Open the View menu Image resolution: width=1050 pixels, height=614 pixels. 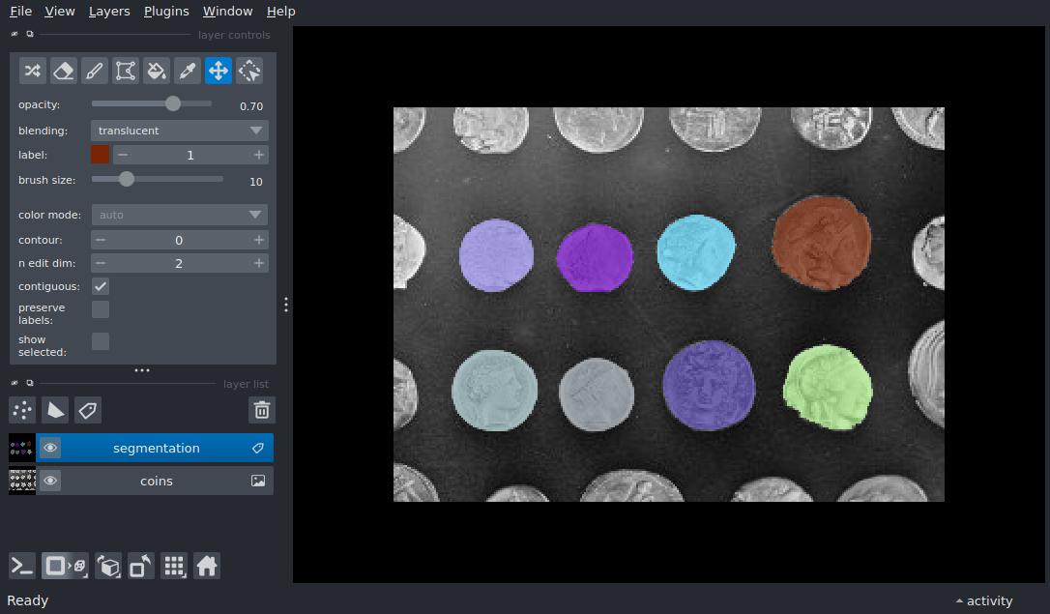point(60,12)
